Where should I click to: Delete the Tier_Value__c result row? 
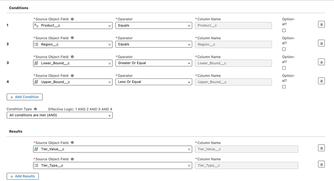[321, 148]
